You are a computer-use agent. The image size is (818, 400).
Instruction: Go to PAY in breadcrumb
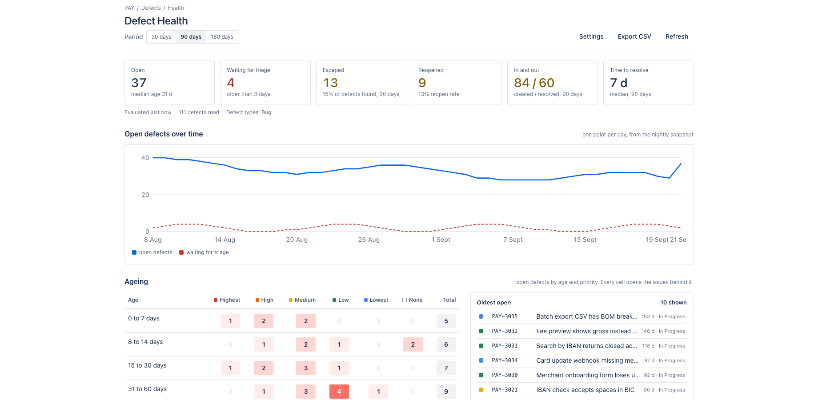tap(129, 8)
